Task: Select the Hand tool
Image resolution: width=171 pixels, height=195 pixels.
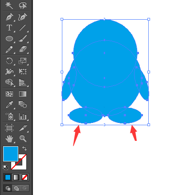Action: click(x=9, y=138)
